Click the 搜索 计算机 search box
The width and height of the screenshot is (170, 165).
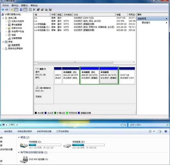pyautogui.click(x=148, y=125)
